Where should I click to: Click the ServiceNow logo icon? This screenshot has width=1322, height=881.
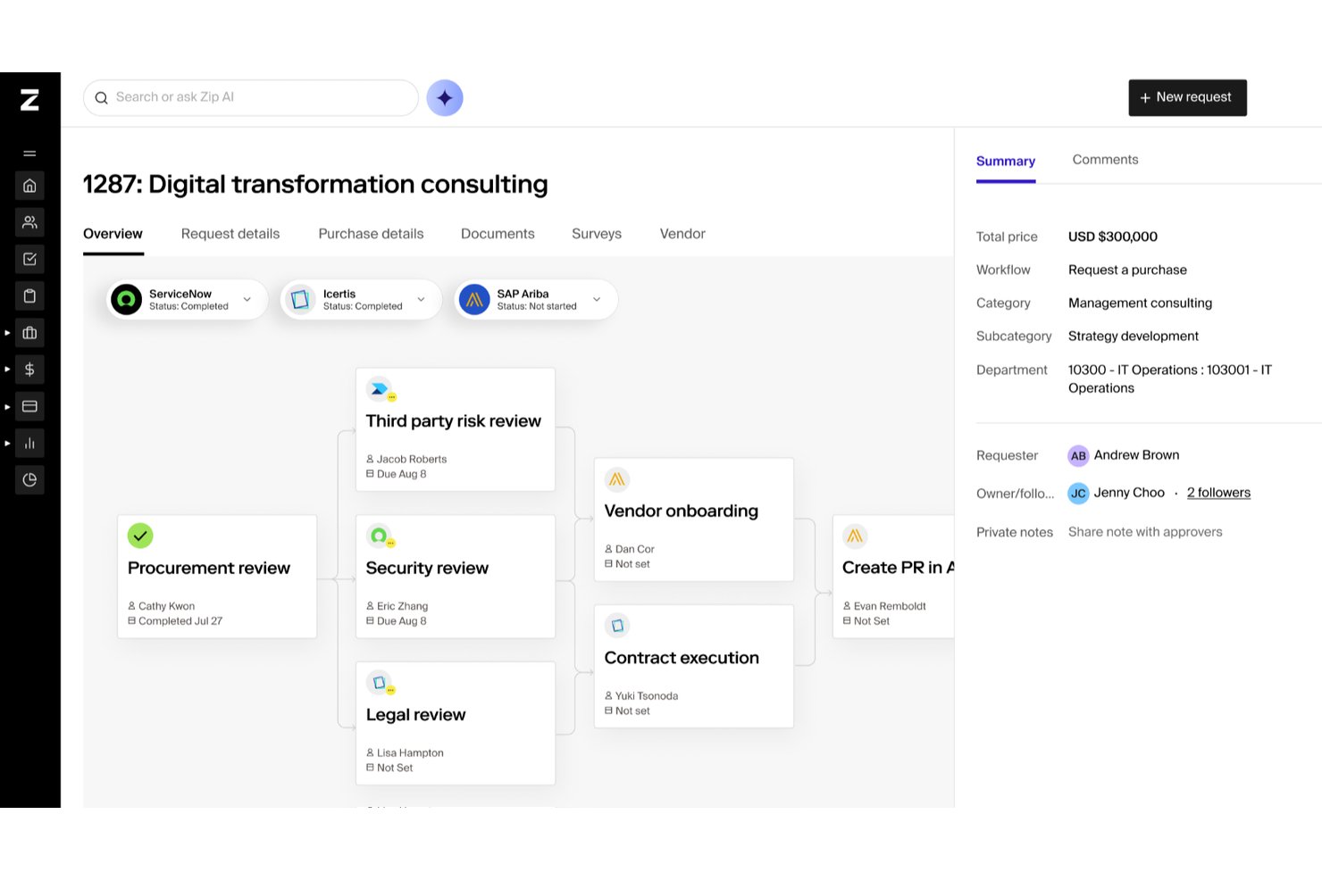click(x=127, y=300)
